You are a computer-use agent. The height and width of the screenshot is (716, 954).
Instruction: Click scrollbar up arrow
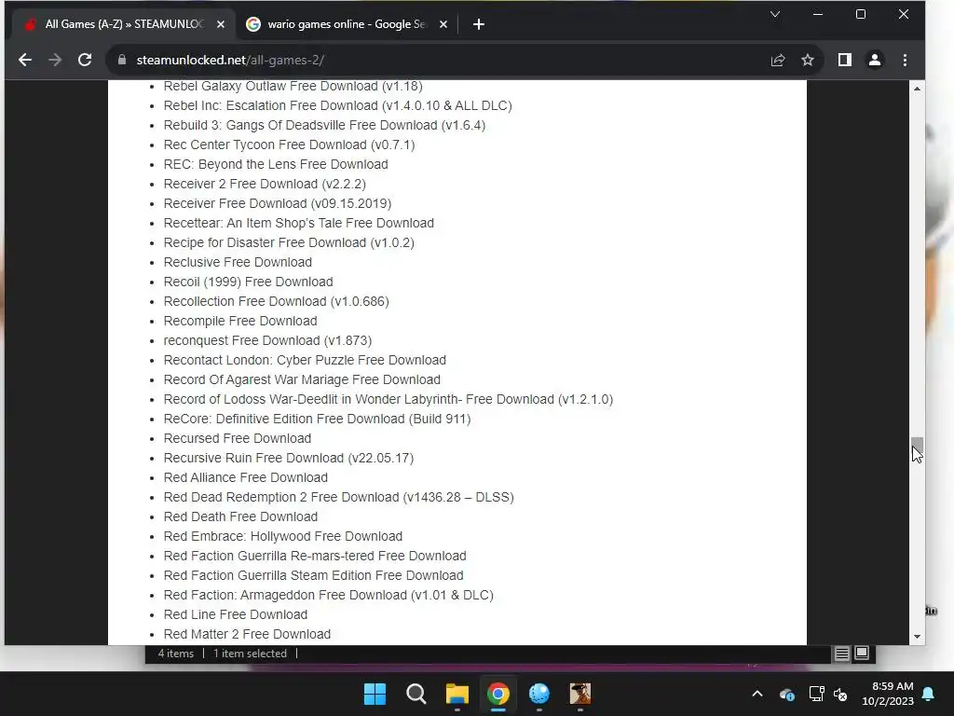click(917, 89)
